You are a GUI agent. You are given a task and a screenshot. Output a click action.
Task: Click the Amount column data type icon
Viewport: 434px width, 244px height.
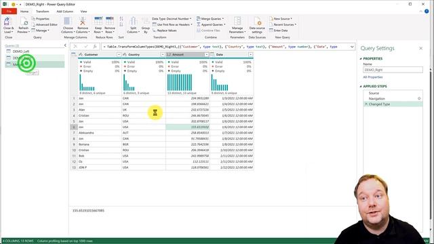[169, 54]
